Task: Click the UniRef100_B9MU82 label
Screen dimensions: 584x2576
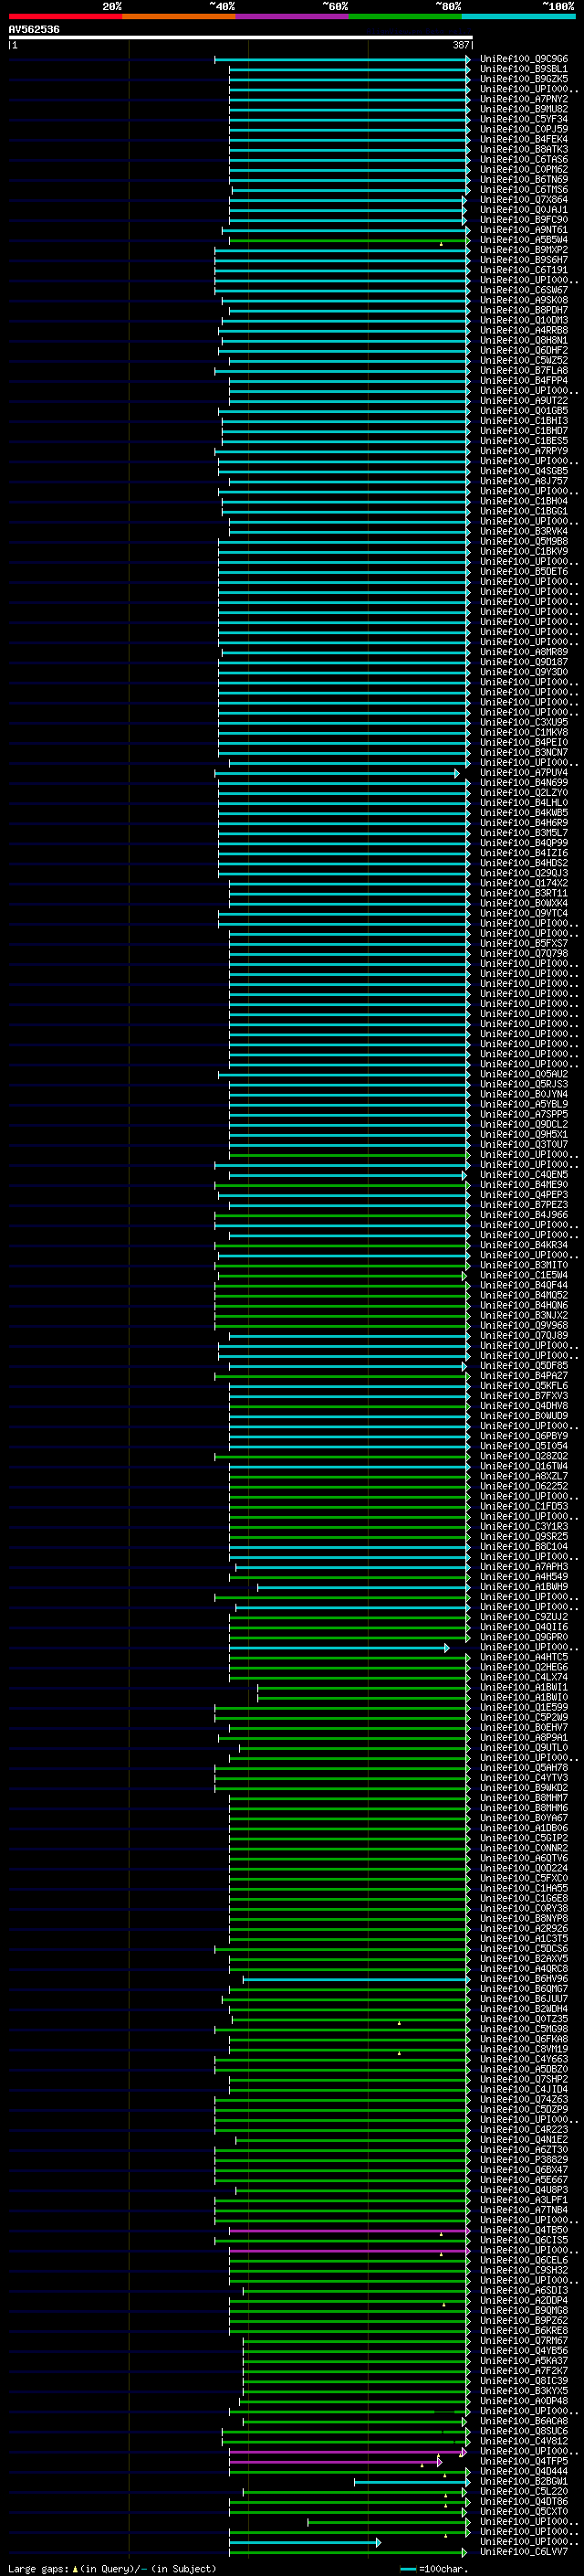Action: [x=524, y=109]
